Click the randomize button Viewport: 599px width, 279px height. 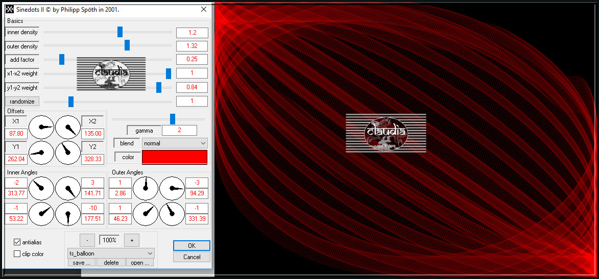coord(22,102)
